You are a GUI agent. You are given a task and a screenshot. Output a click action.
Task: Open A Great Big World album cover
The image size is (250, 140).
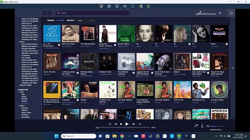point(71,62)
